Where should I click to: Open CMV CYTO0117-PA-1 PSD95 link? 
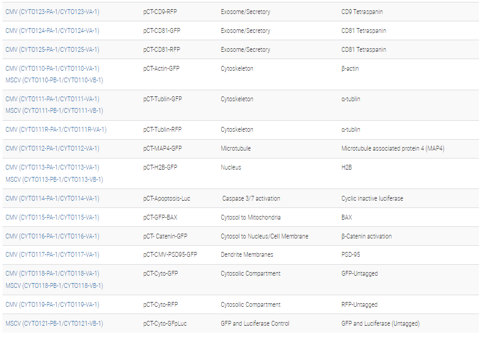tap(52, 254)
